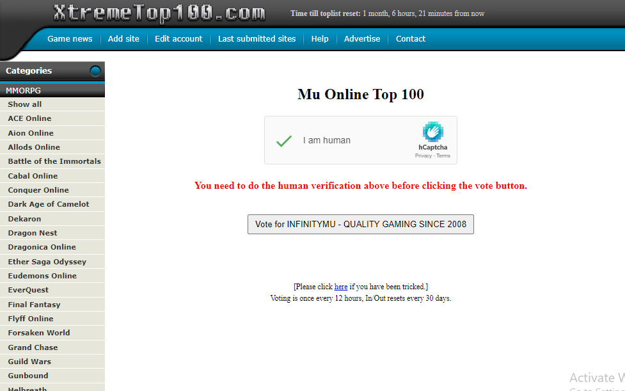This screenshot has height=391, width=625.
Task: Select the MMORPG category header
Action: point(52,90)
